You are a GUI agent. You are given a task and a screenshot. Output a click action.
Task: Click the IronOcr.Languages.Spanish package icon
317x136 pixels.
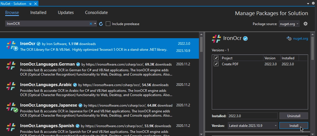click(11, 127)
